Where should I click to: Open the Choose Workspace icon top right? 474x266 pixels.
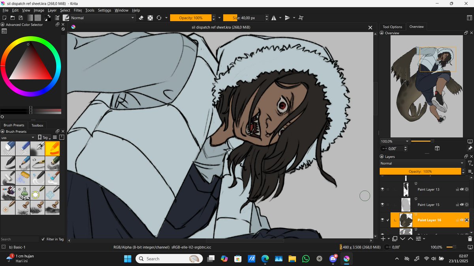(x=469, y=17)
